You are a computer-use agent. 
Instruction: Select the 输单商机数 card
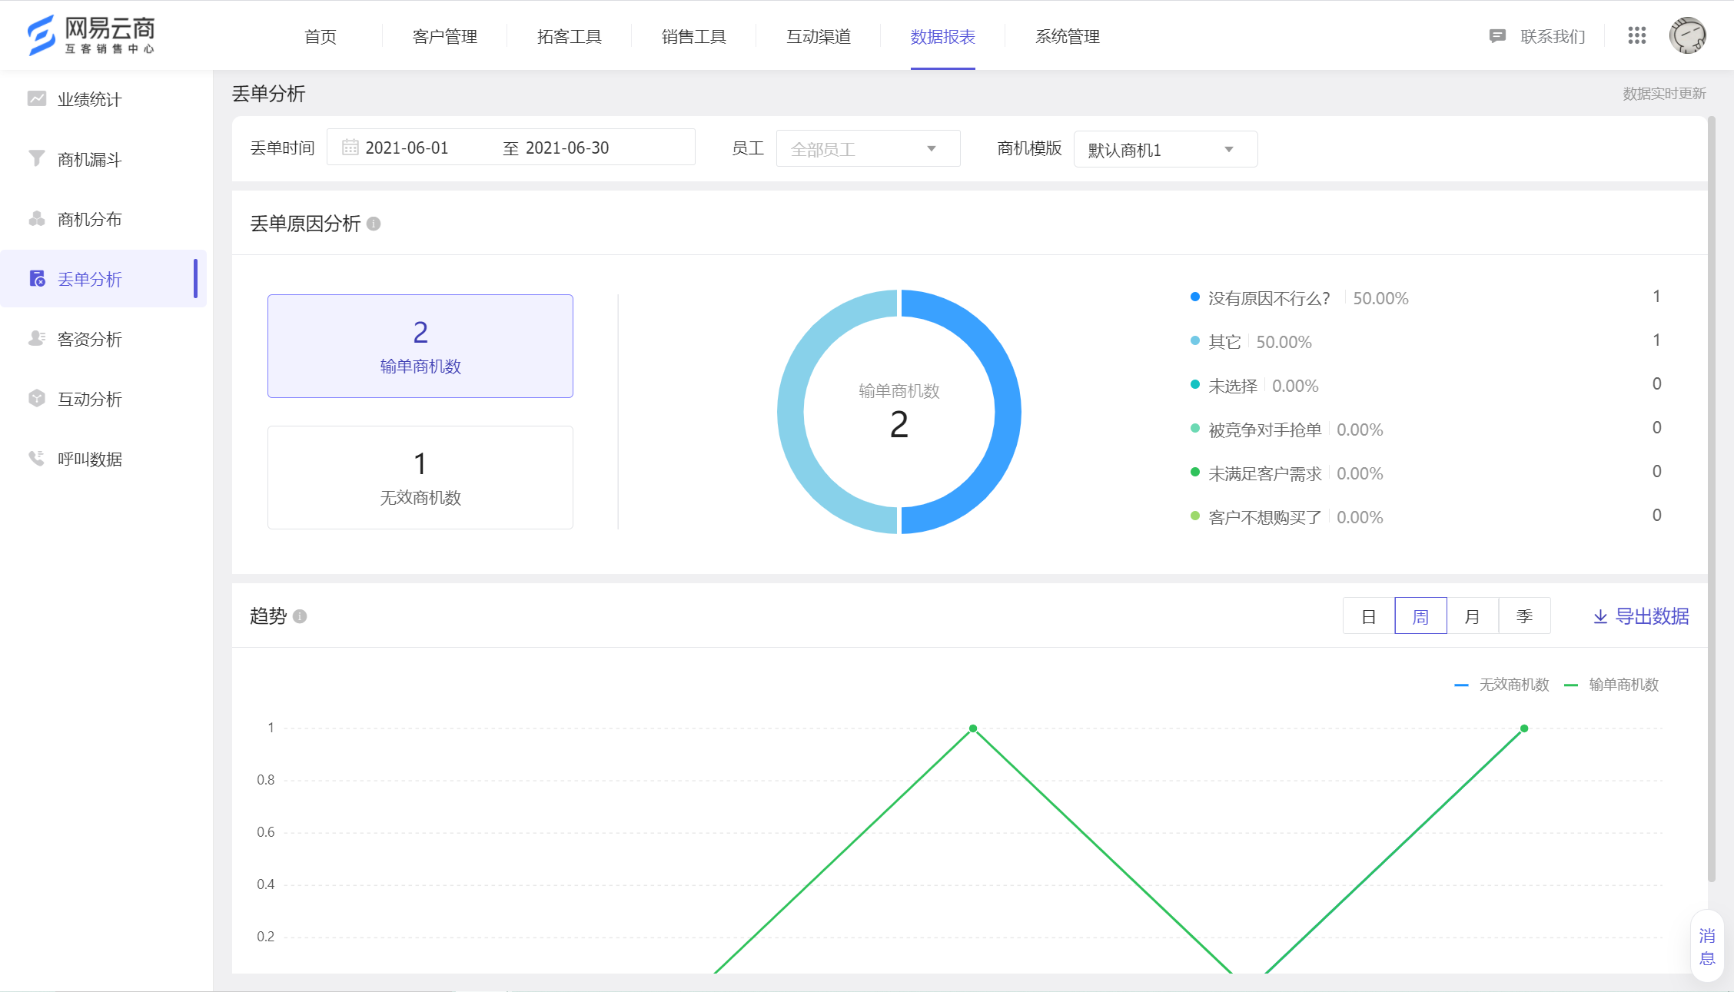420,346
